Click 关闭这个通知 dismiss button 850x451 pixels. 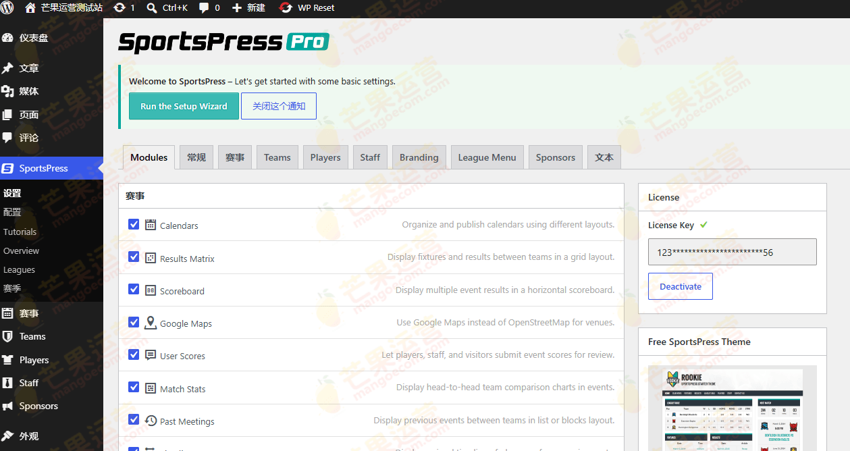pos(279,106)
